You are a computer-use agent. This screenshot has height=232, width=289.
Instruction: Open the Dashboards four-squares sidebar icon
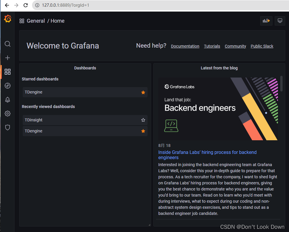pyautogui.click(x=8, y=72)
